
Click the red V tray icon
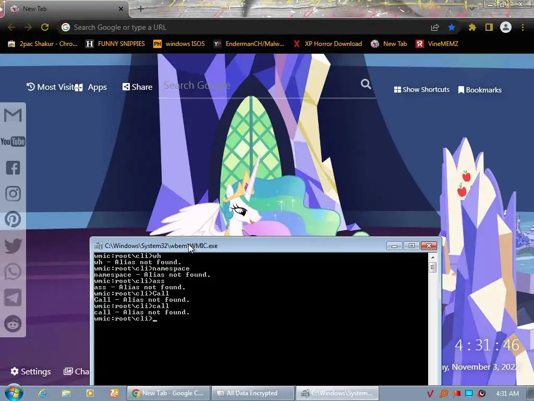click(430, 394)
